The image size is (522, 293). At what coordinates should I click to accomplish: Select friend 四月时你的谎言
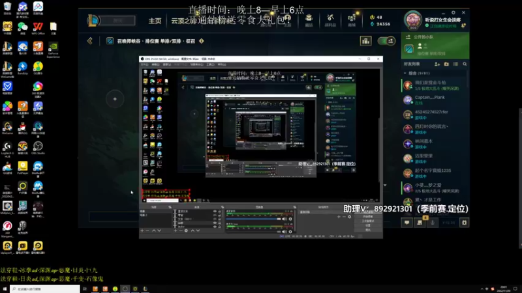435,129
